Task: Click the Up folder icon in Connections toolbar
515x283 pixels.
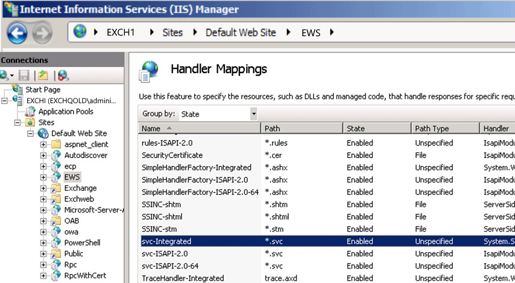Action: point(43,75)
